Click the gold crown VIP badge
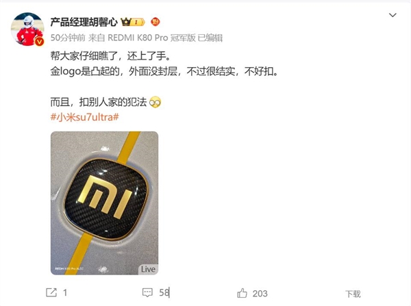The width and height of the screenshot is (411, 306). [133, 22]
